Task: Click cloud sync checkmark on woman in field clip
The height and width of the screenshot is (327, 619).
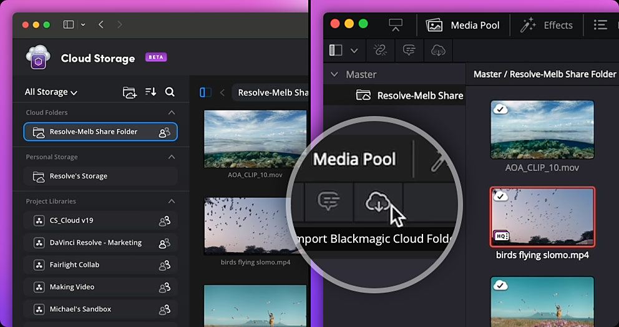Action: (501, 285)
